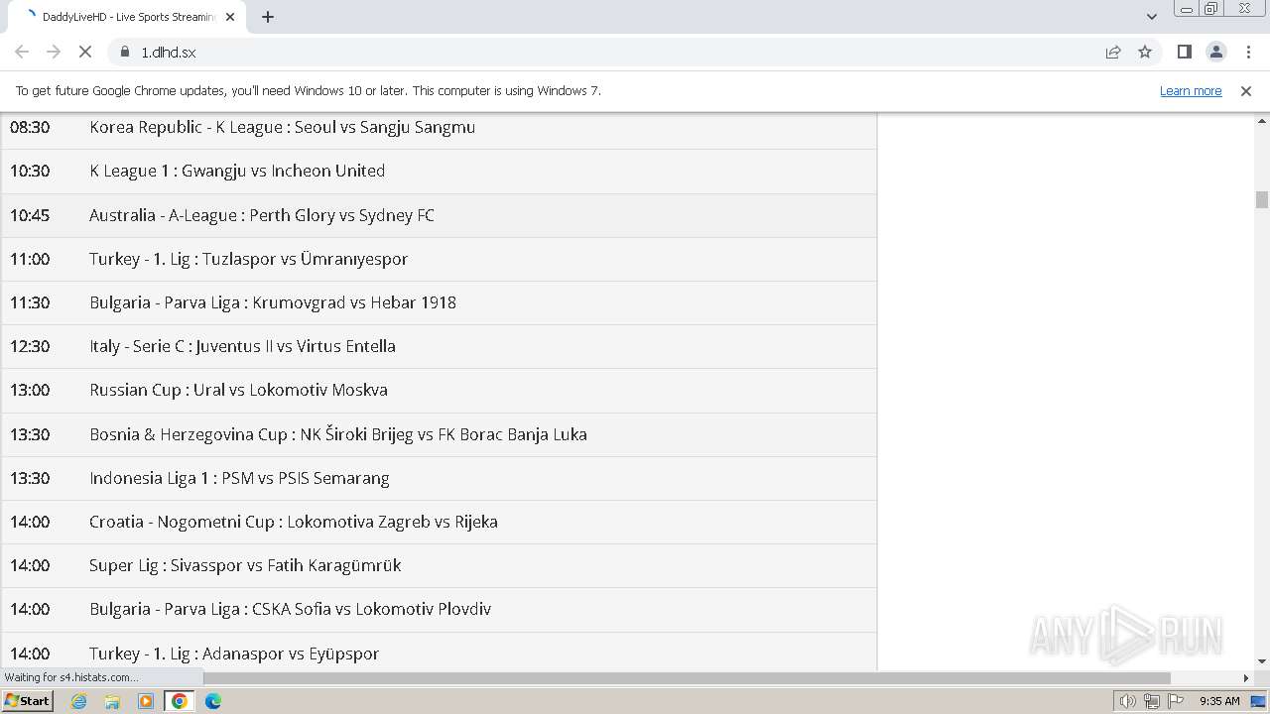Select the DaddyLiveHD Live Sports Streaming tab
Viewport: 1270px width, 714px height.
[127, 17]
